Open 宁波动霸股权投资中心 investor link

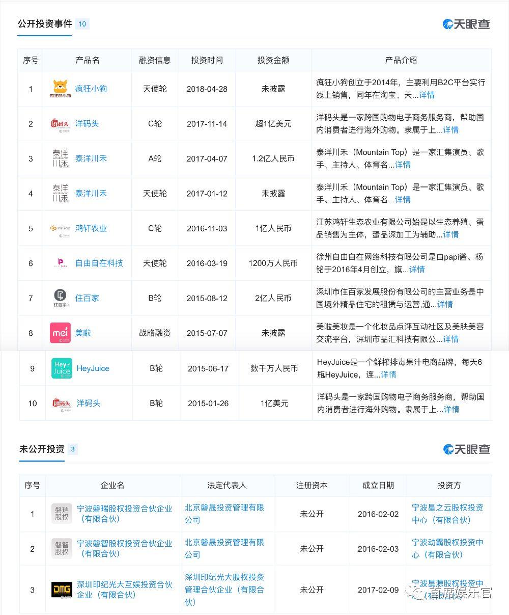click(x=448, y=548)
